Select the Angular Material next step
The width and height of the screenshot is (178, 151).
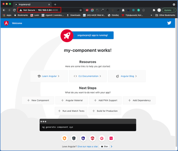pyautogui.click(x=71, y=100)
